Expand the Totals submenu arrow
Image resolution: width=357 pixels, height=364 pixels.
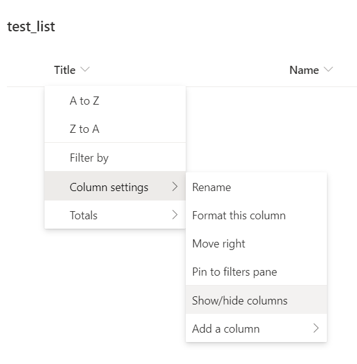pos(175,215)
